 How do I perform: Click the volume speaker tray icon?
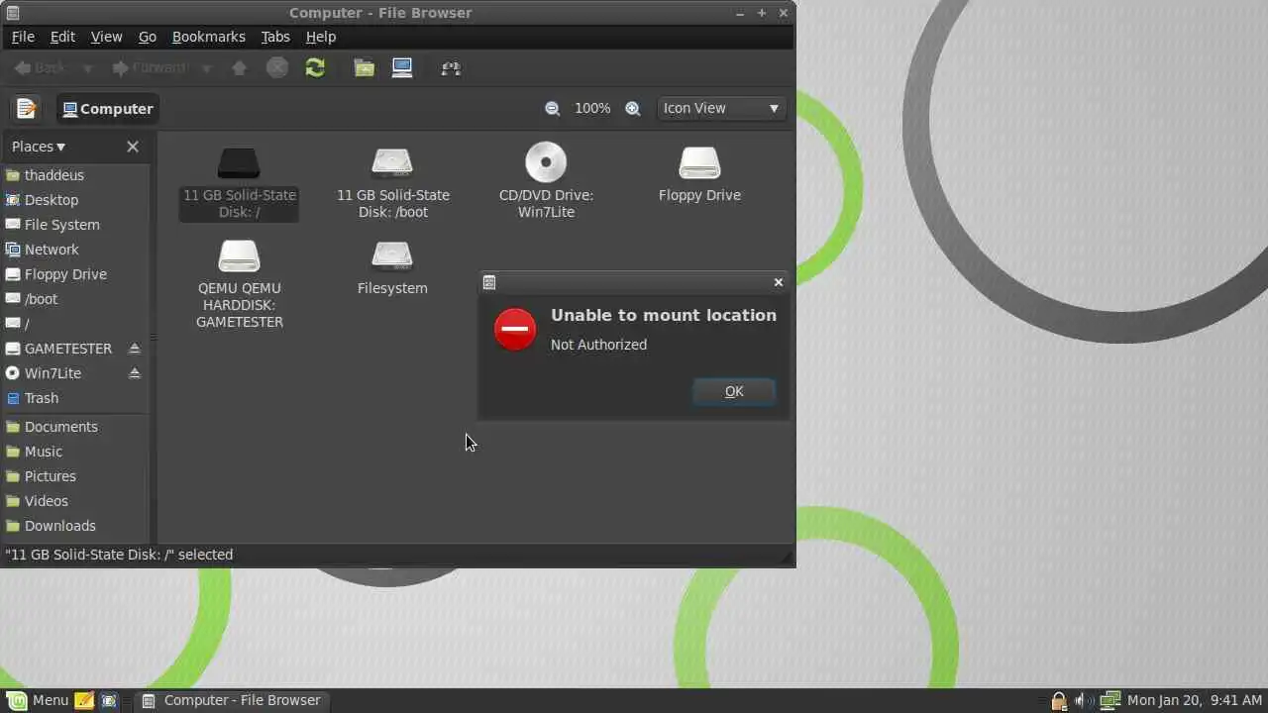pyautogui.click(x=1083, y=701)
